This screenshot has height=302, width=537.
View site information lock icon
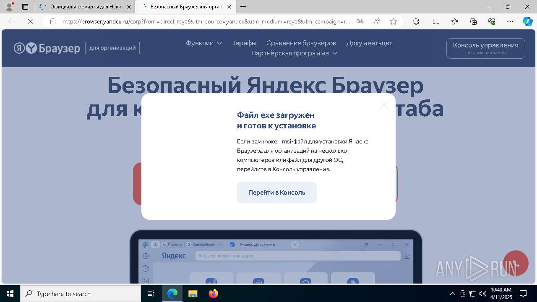pyautogui.click(x=53, y=21)
